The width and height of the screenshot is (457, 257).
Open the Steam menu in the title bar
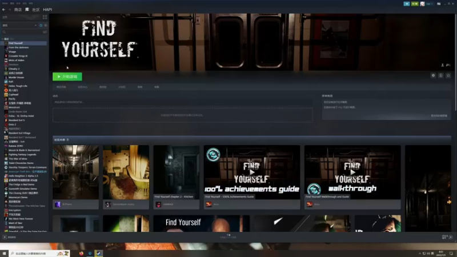tap(5, 3)
